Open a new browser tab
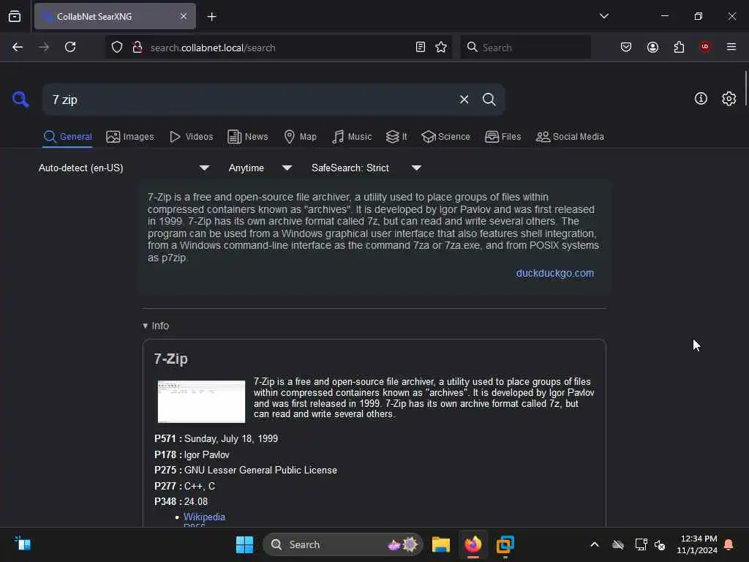The width and height of the screenshot is (749, 562). tap(211, 17)
